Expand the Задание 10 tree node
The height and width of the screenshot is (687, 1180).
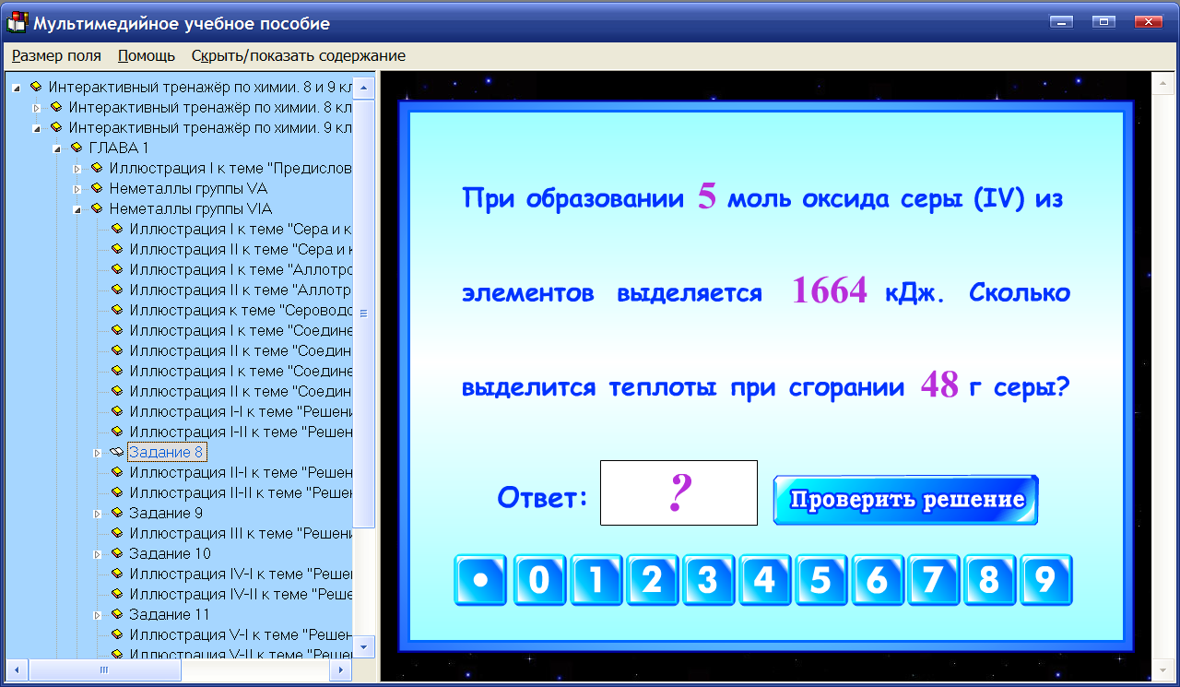[x=96, y=553]
